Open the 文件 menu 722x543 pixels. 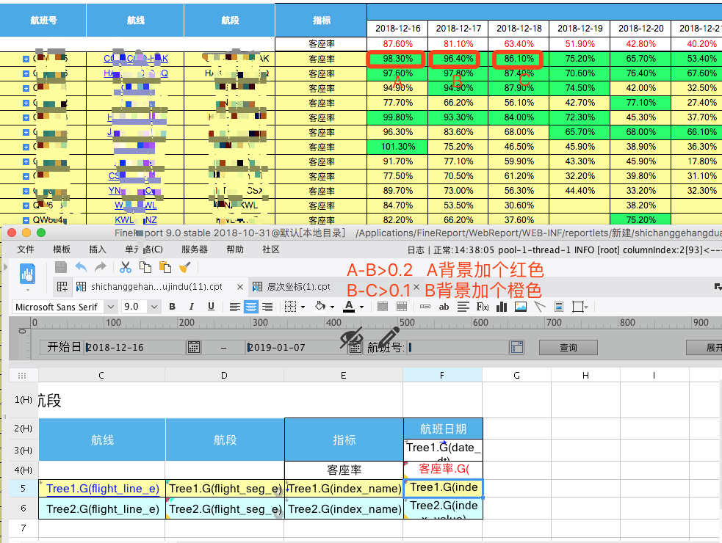[26, 249]
